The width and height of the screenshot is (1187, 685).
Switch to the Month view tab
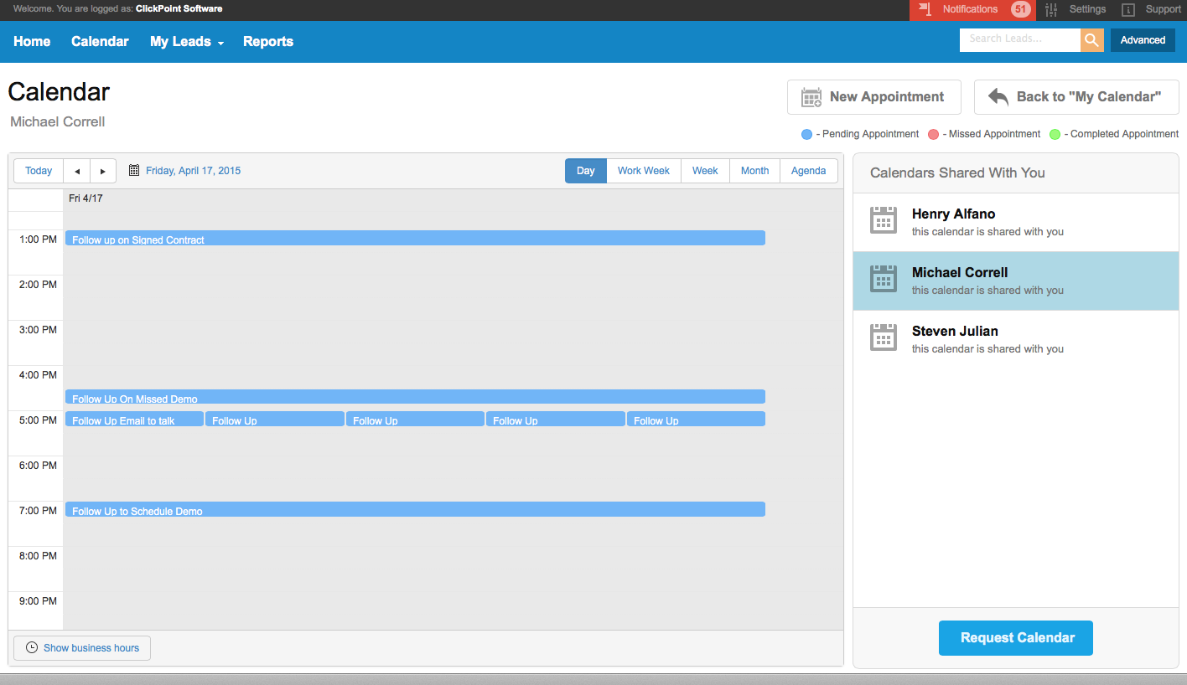pyautogui.click(x=754, y=170)
